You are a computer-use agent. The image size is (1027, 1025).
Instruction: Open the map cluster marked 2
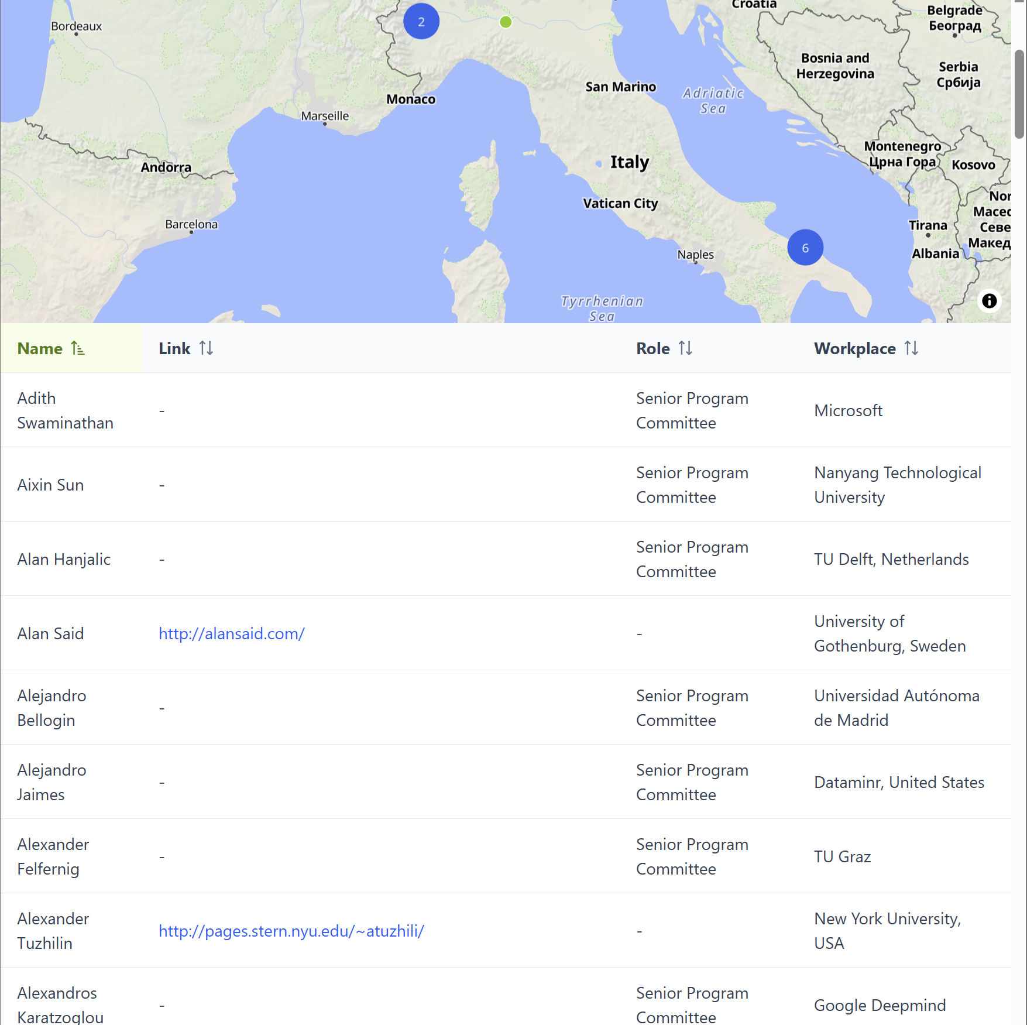pos(421,22)
